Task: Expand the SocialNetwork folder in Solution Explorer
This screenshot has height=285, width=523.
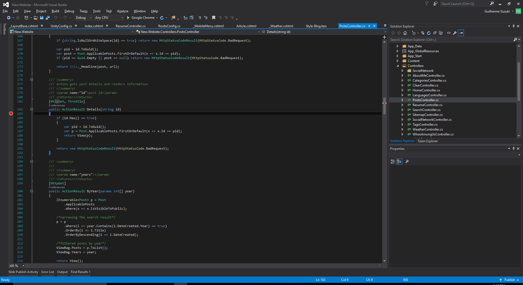Action: [402, 71]
